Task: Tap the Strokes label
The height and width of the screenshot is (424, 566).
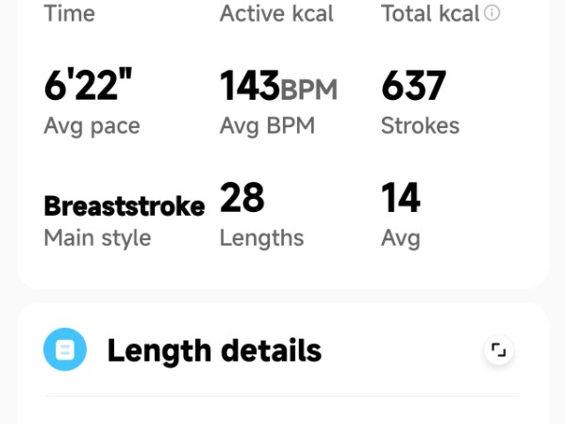Action: tap(420, 126)
